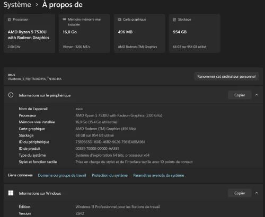Collapse the Informations sur le périphérique section
265x217 pixels.
tap(257, 95)
